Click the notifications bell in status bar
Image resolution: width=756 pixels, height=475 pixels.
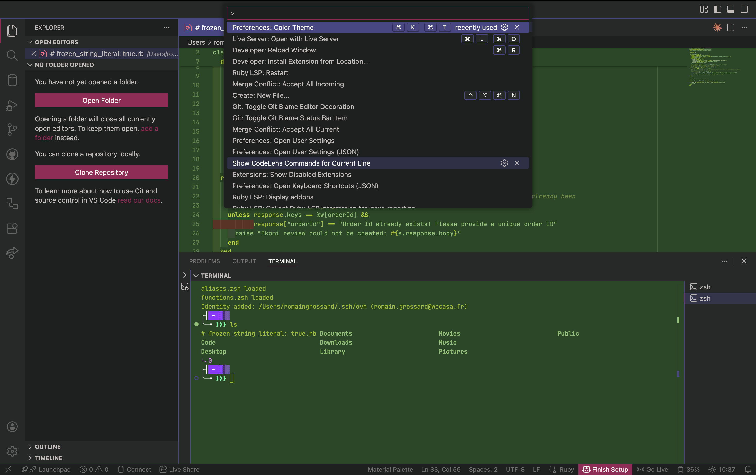click(x=748, y=469)
